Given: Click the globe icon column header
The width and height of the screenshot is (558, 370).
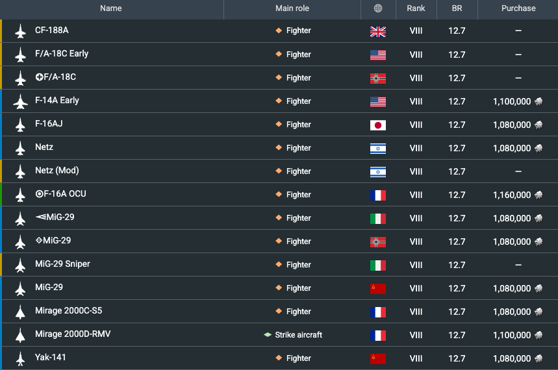Looking at the screenshot, I should click(x=378, y=8).
